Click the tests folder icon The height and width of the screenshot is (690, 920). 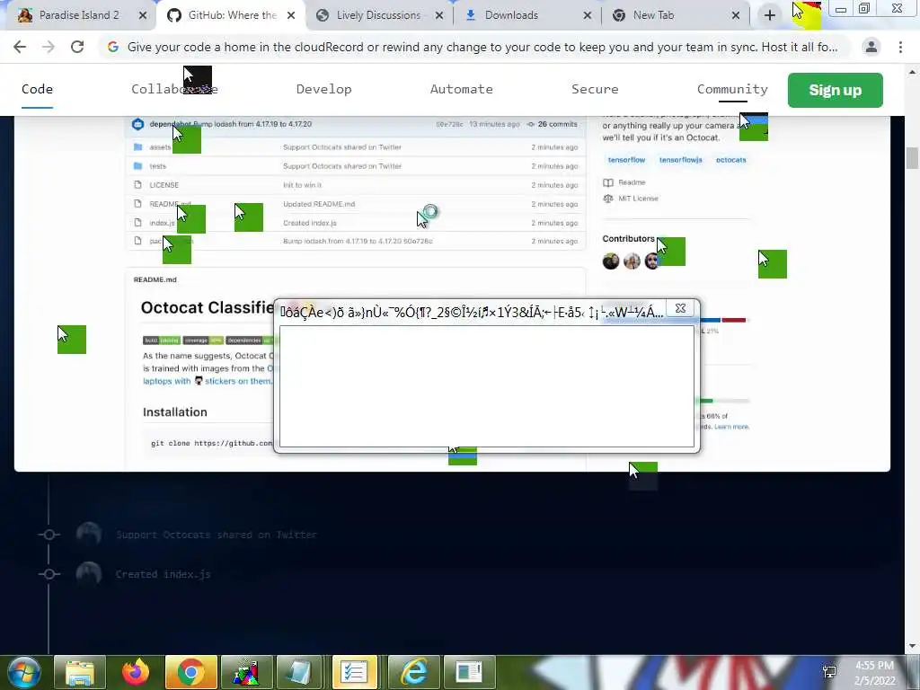point(137,166)
